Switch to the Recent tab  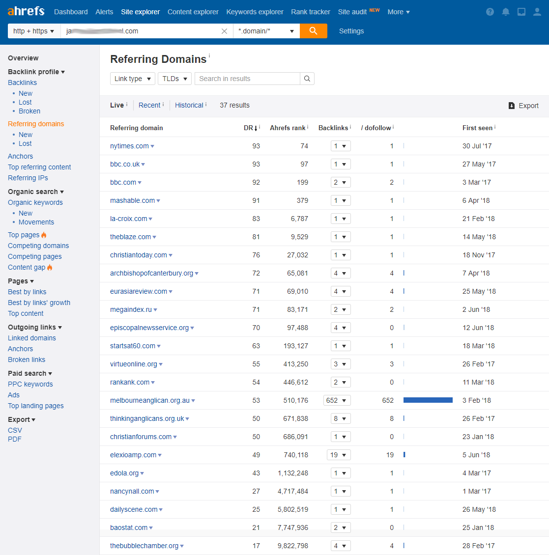(149, 105)
